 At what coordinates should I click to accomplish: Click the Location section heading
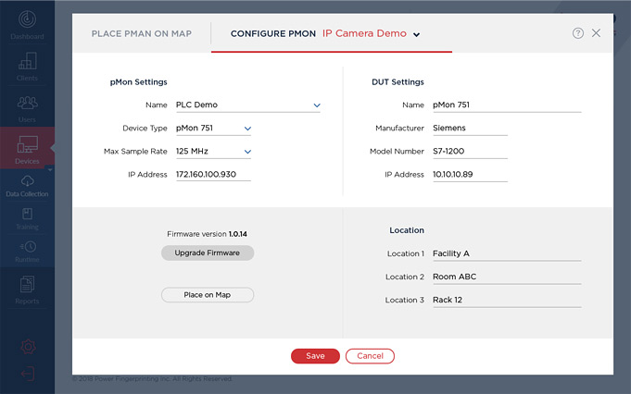(x=407, y=230)
